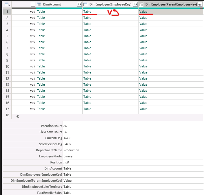Select the DimEmployee(ParentEmployeeKey) column header
204x195 pixels.
[x=171, y=4]
